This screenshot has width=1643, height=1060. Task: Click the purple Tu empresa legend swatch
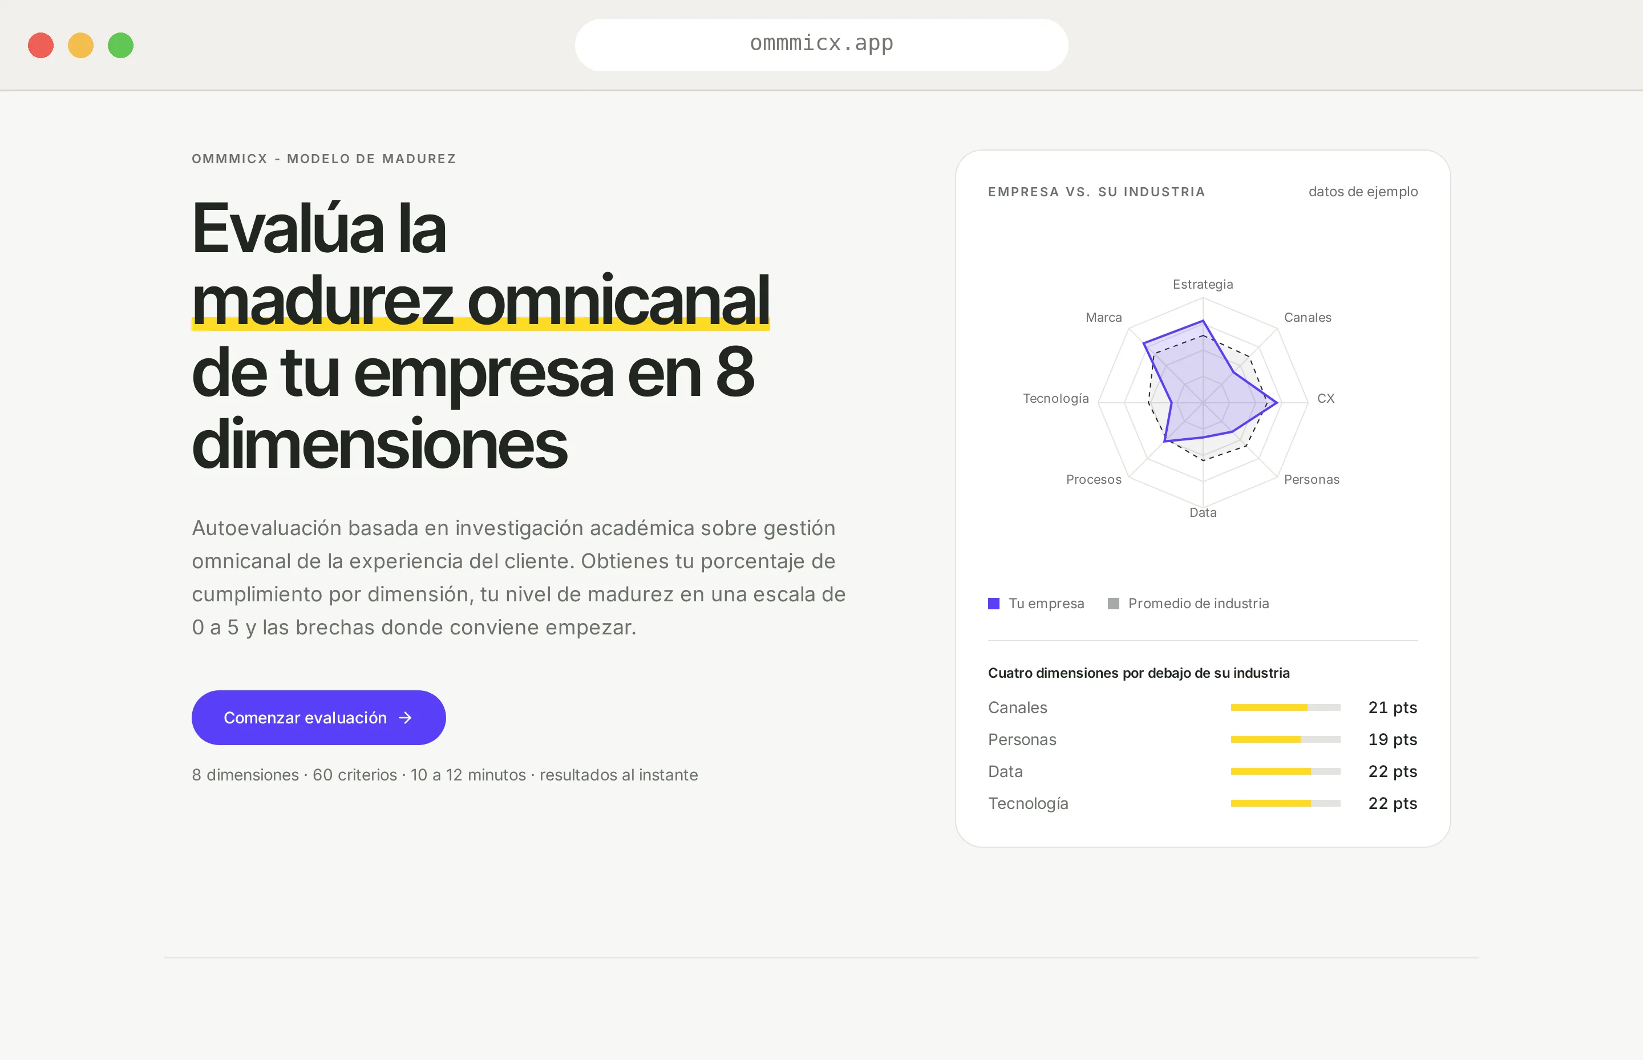(994, 604)
